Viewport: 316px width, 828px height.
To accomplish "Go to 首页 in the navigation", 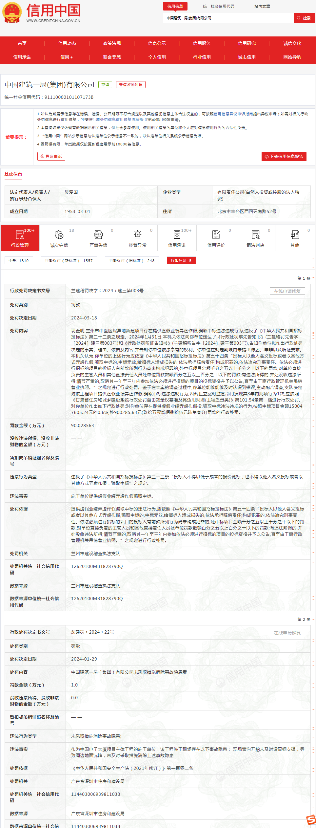I will (x=22, y=43).
